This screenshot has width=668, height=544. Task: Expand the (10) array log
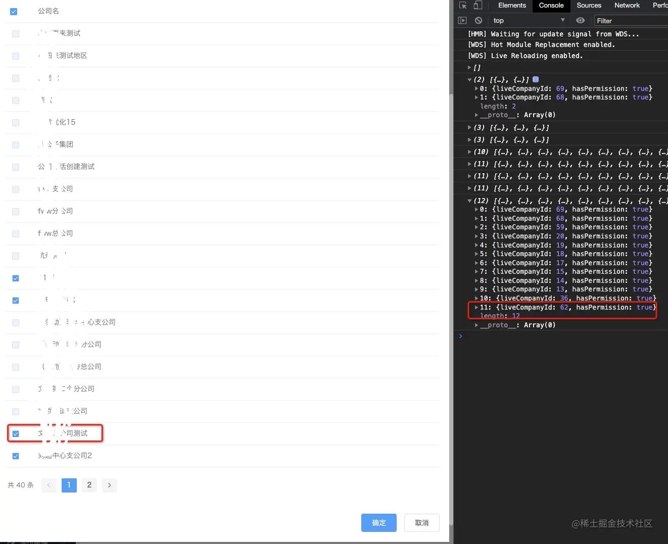point(469,152)
